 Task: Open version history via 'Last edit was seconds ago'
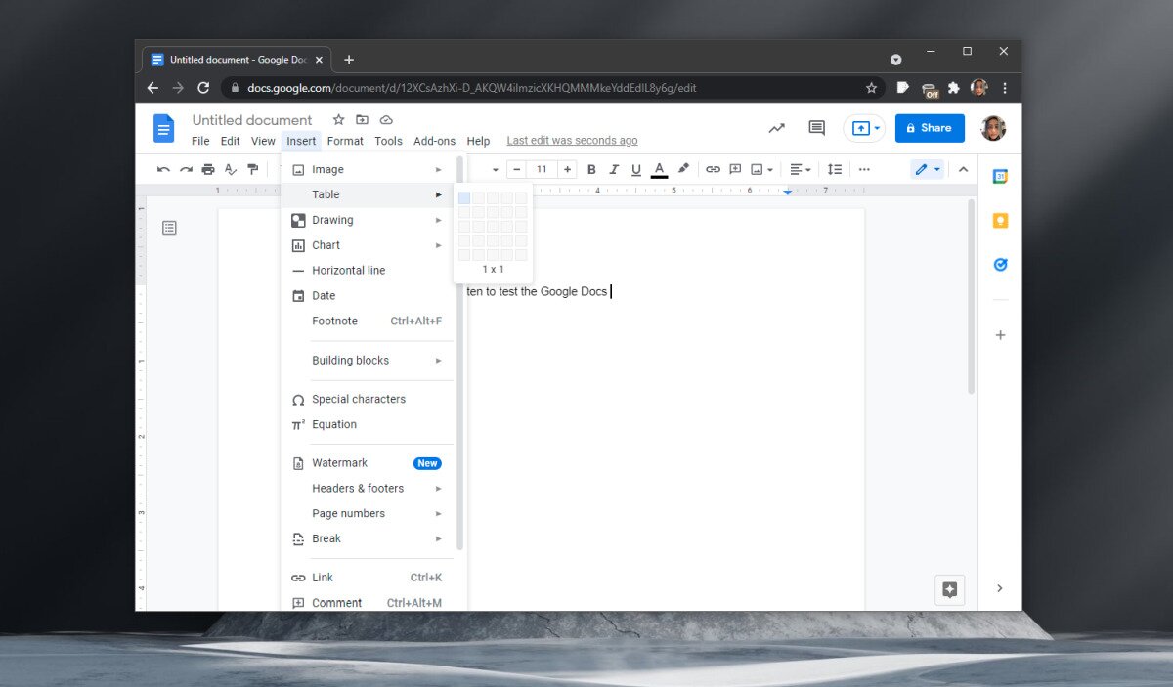(x=572, y=140)
